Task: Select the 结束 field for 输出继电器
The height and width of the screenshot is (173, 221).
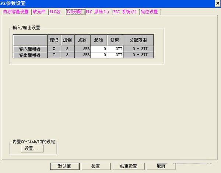Action: tap(115, 55)
